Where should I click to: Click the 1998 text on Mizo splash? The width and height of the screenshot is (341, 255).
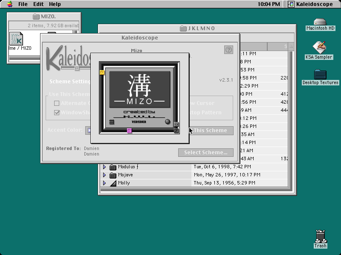(139, 122)
